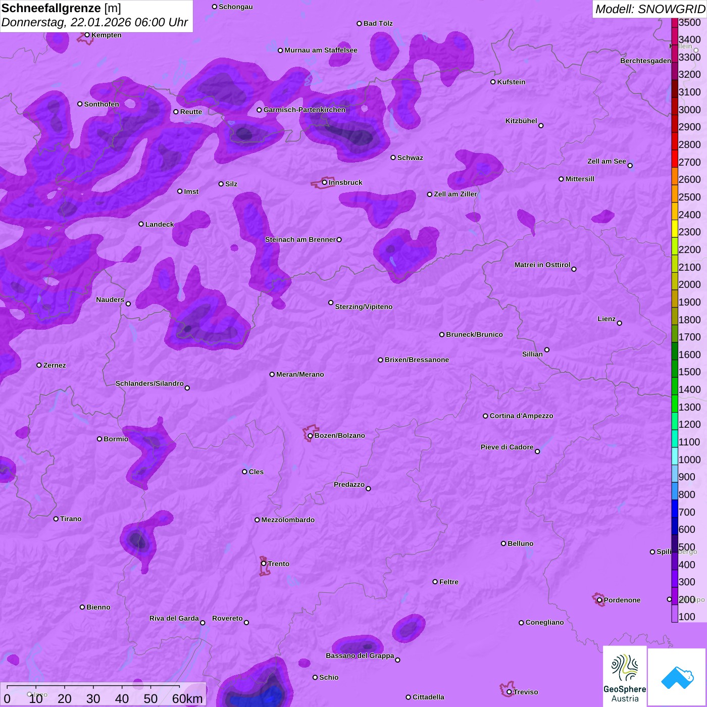The width and height of the screenshot is (707, 707).
Task: Click the Zell am See marker dot
Action: pos(630,166)
